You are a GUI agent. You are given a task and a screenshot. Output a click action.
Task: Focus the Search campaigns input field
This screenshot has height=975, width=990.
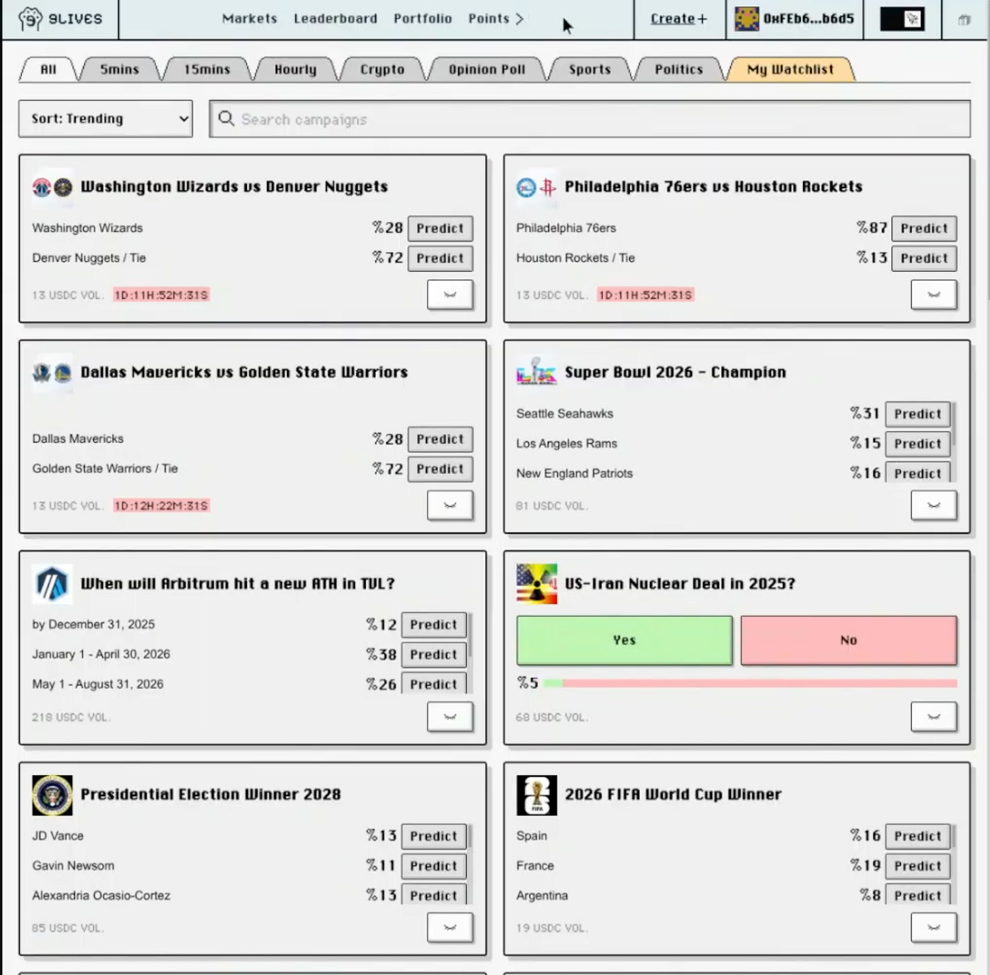pos(590,119)
